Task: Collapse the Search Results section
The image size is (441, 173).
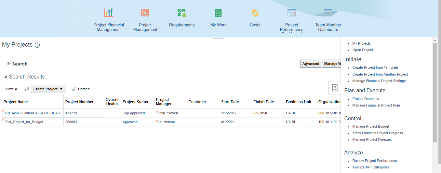Action: tap(6, 77)
